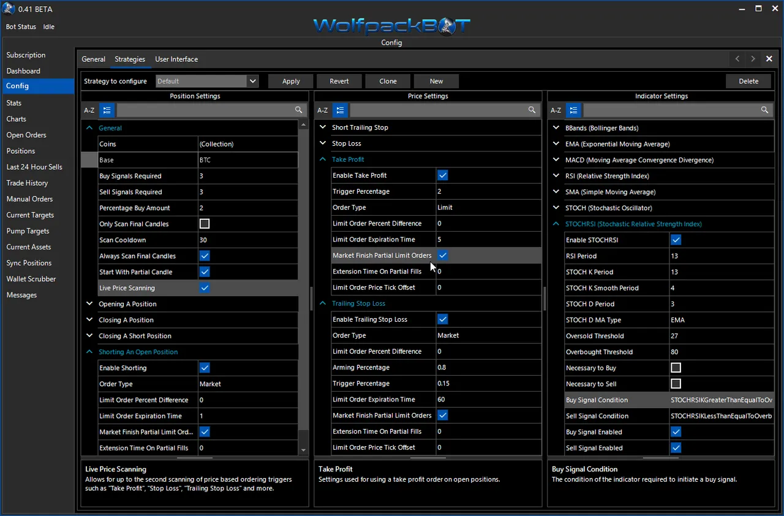Uncheck Always Scan Final Candles
Image resolution: width=784 pixels, height=516 pixels.
pyautogui.click(x=205, y=256)
